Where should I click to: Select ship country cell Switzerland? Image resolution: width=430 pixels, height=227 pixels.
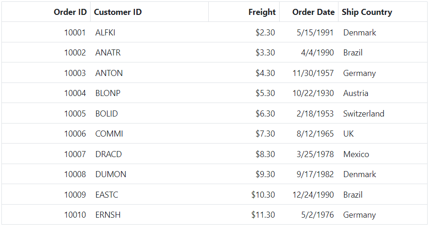[x=382, y=113]
